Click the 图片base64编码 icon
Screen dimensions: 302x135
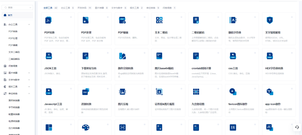tap(159, 56)
